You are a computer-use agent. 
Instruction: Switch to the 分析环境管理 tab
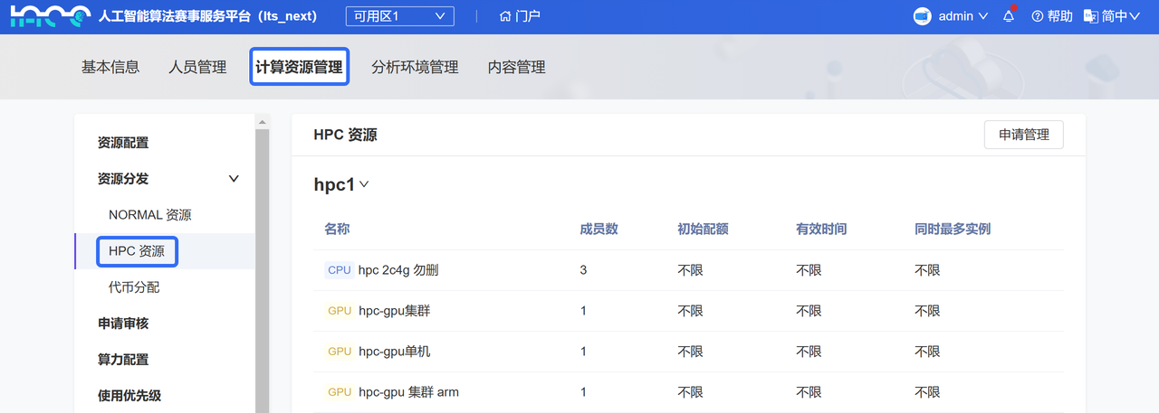click(x=415, y=67)
